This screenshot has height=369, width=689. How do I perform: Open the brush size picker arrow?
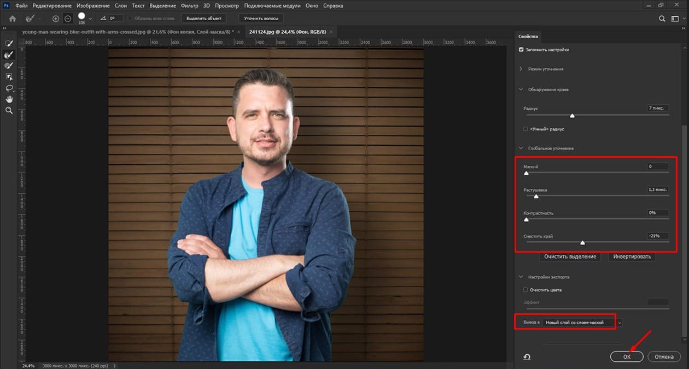pyautogui.click(x=90, y=19)
